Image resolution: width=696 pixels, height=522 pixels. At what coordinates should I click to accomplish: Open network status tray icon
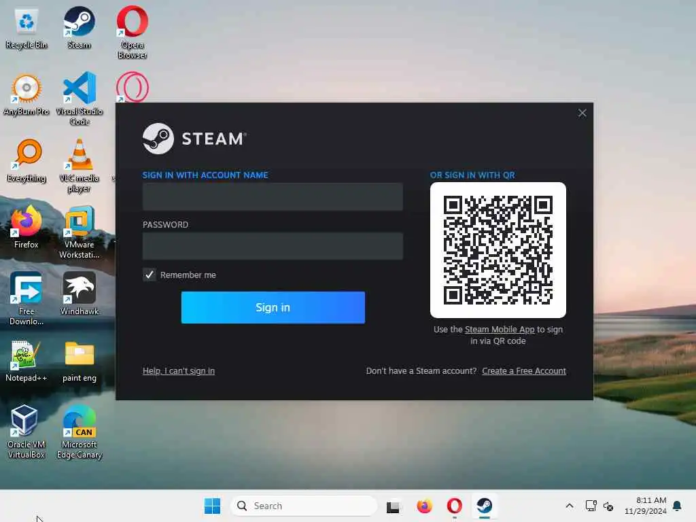point(591,506)
